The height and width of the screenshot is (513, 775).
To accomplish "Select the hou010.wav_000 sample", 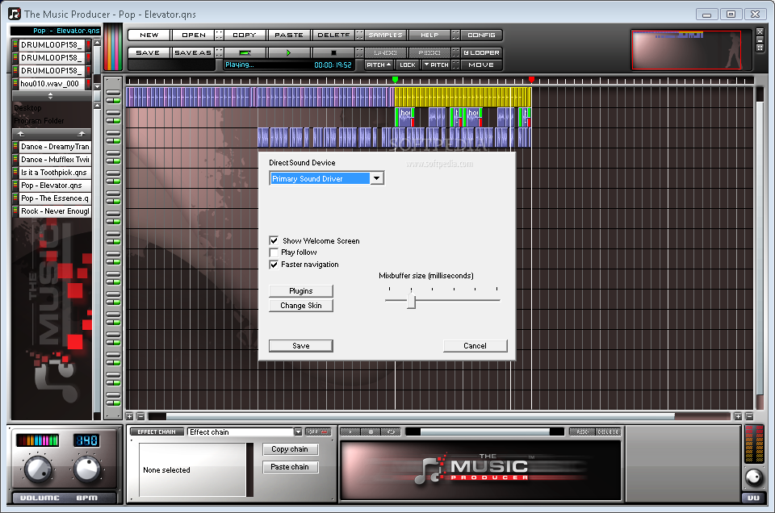I will (x=52, y=83).
